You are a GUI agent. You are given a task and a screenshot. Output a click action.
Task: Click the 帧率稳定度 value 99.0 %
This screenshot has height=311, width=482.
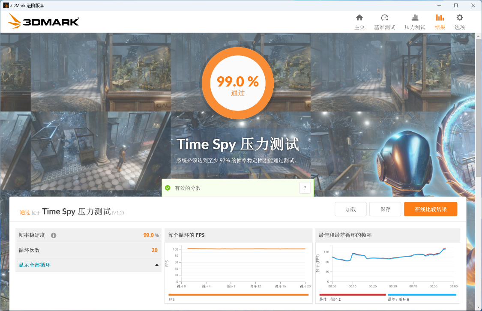click(151, 235)
